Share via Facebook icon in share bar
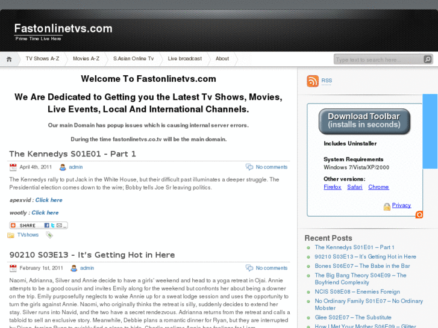The width and height of the screenshot is (438, 328). coord(46,225)
